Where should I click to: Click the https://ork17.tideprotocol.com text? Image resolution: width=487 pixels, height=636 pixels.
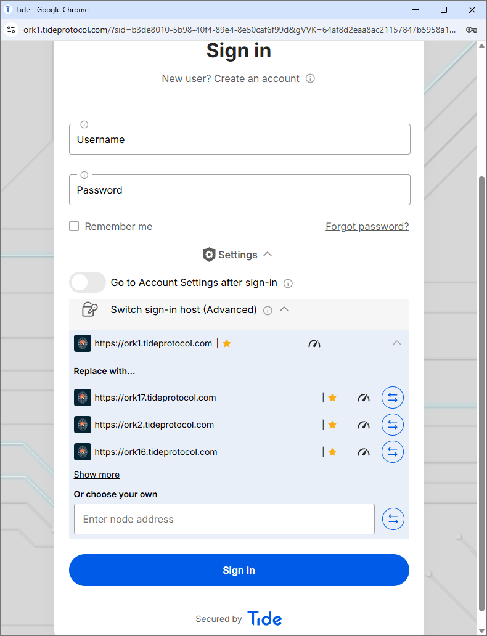[x=155, y=397]
